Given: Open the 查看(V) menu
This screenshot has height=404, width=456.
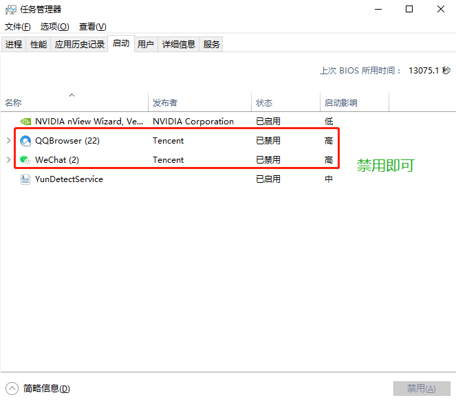Looking at the screenshot, I should point(92,27).
